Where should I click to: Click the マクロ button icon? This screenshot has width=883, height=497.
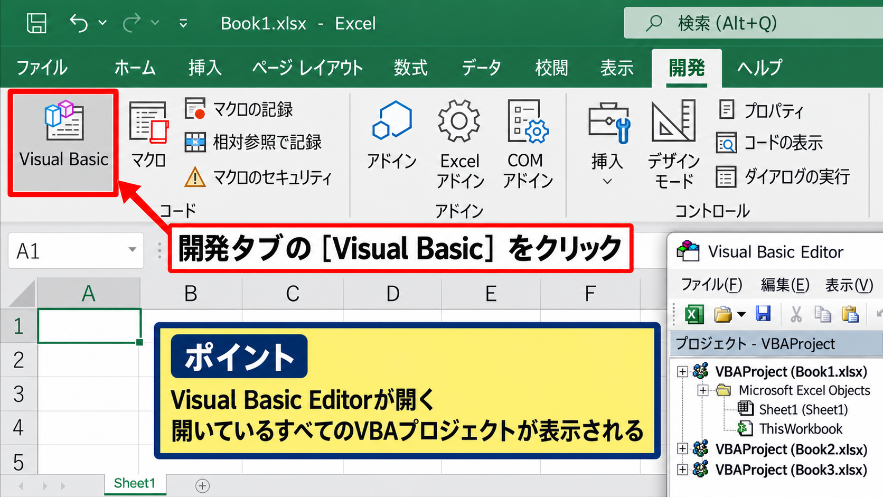point(149,123)
